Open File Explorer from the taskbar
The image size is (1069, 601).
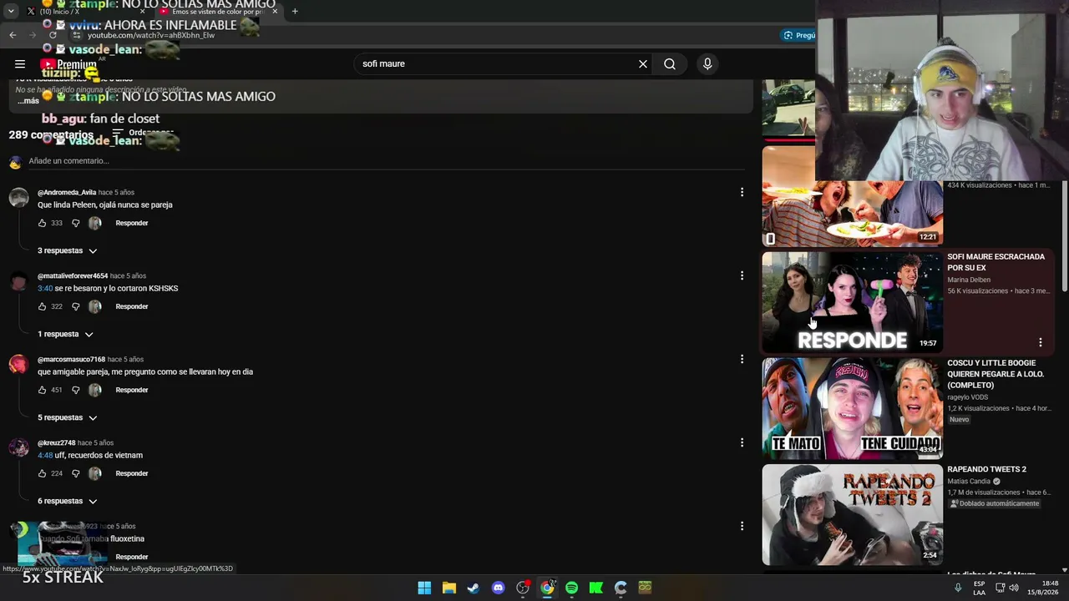tap(448, 588)
